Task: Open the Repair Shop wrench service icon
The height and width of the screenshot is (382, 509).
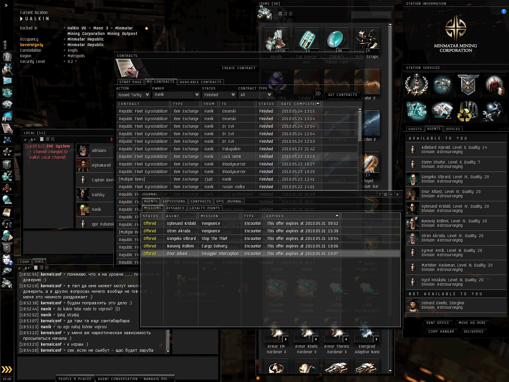Action: [495, 111]
